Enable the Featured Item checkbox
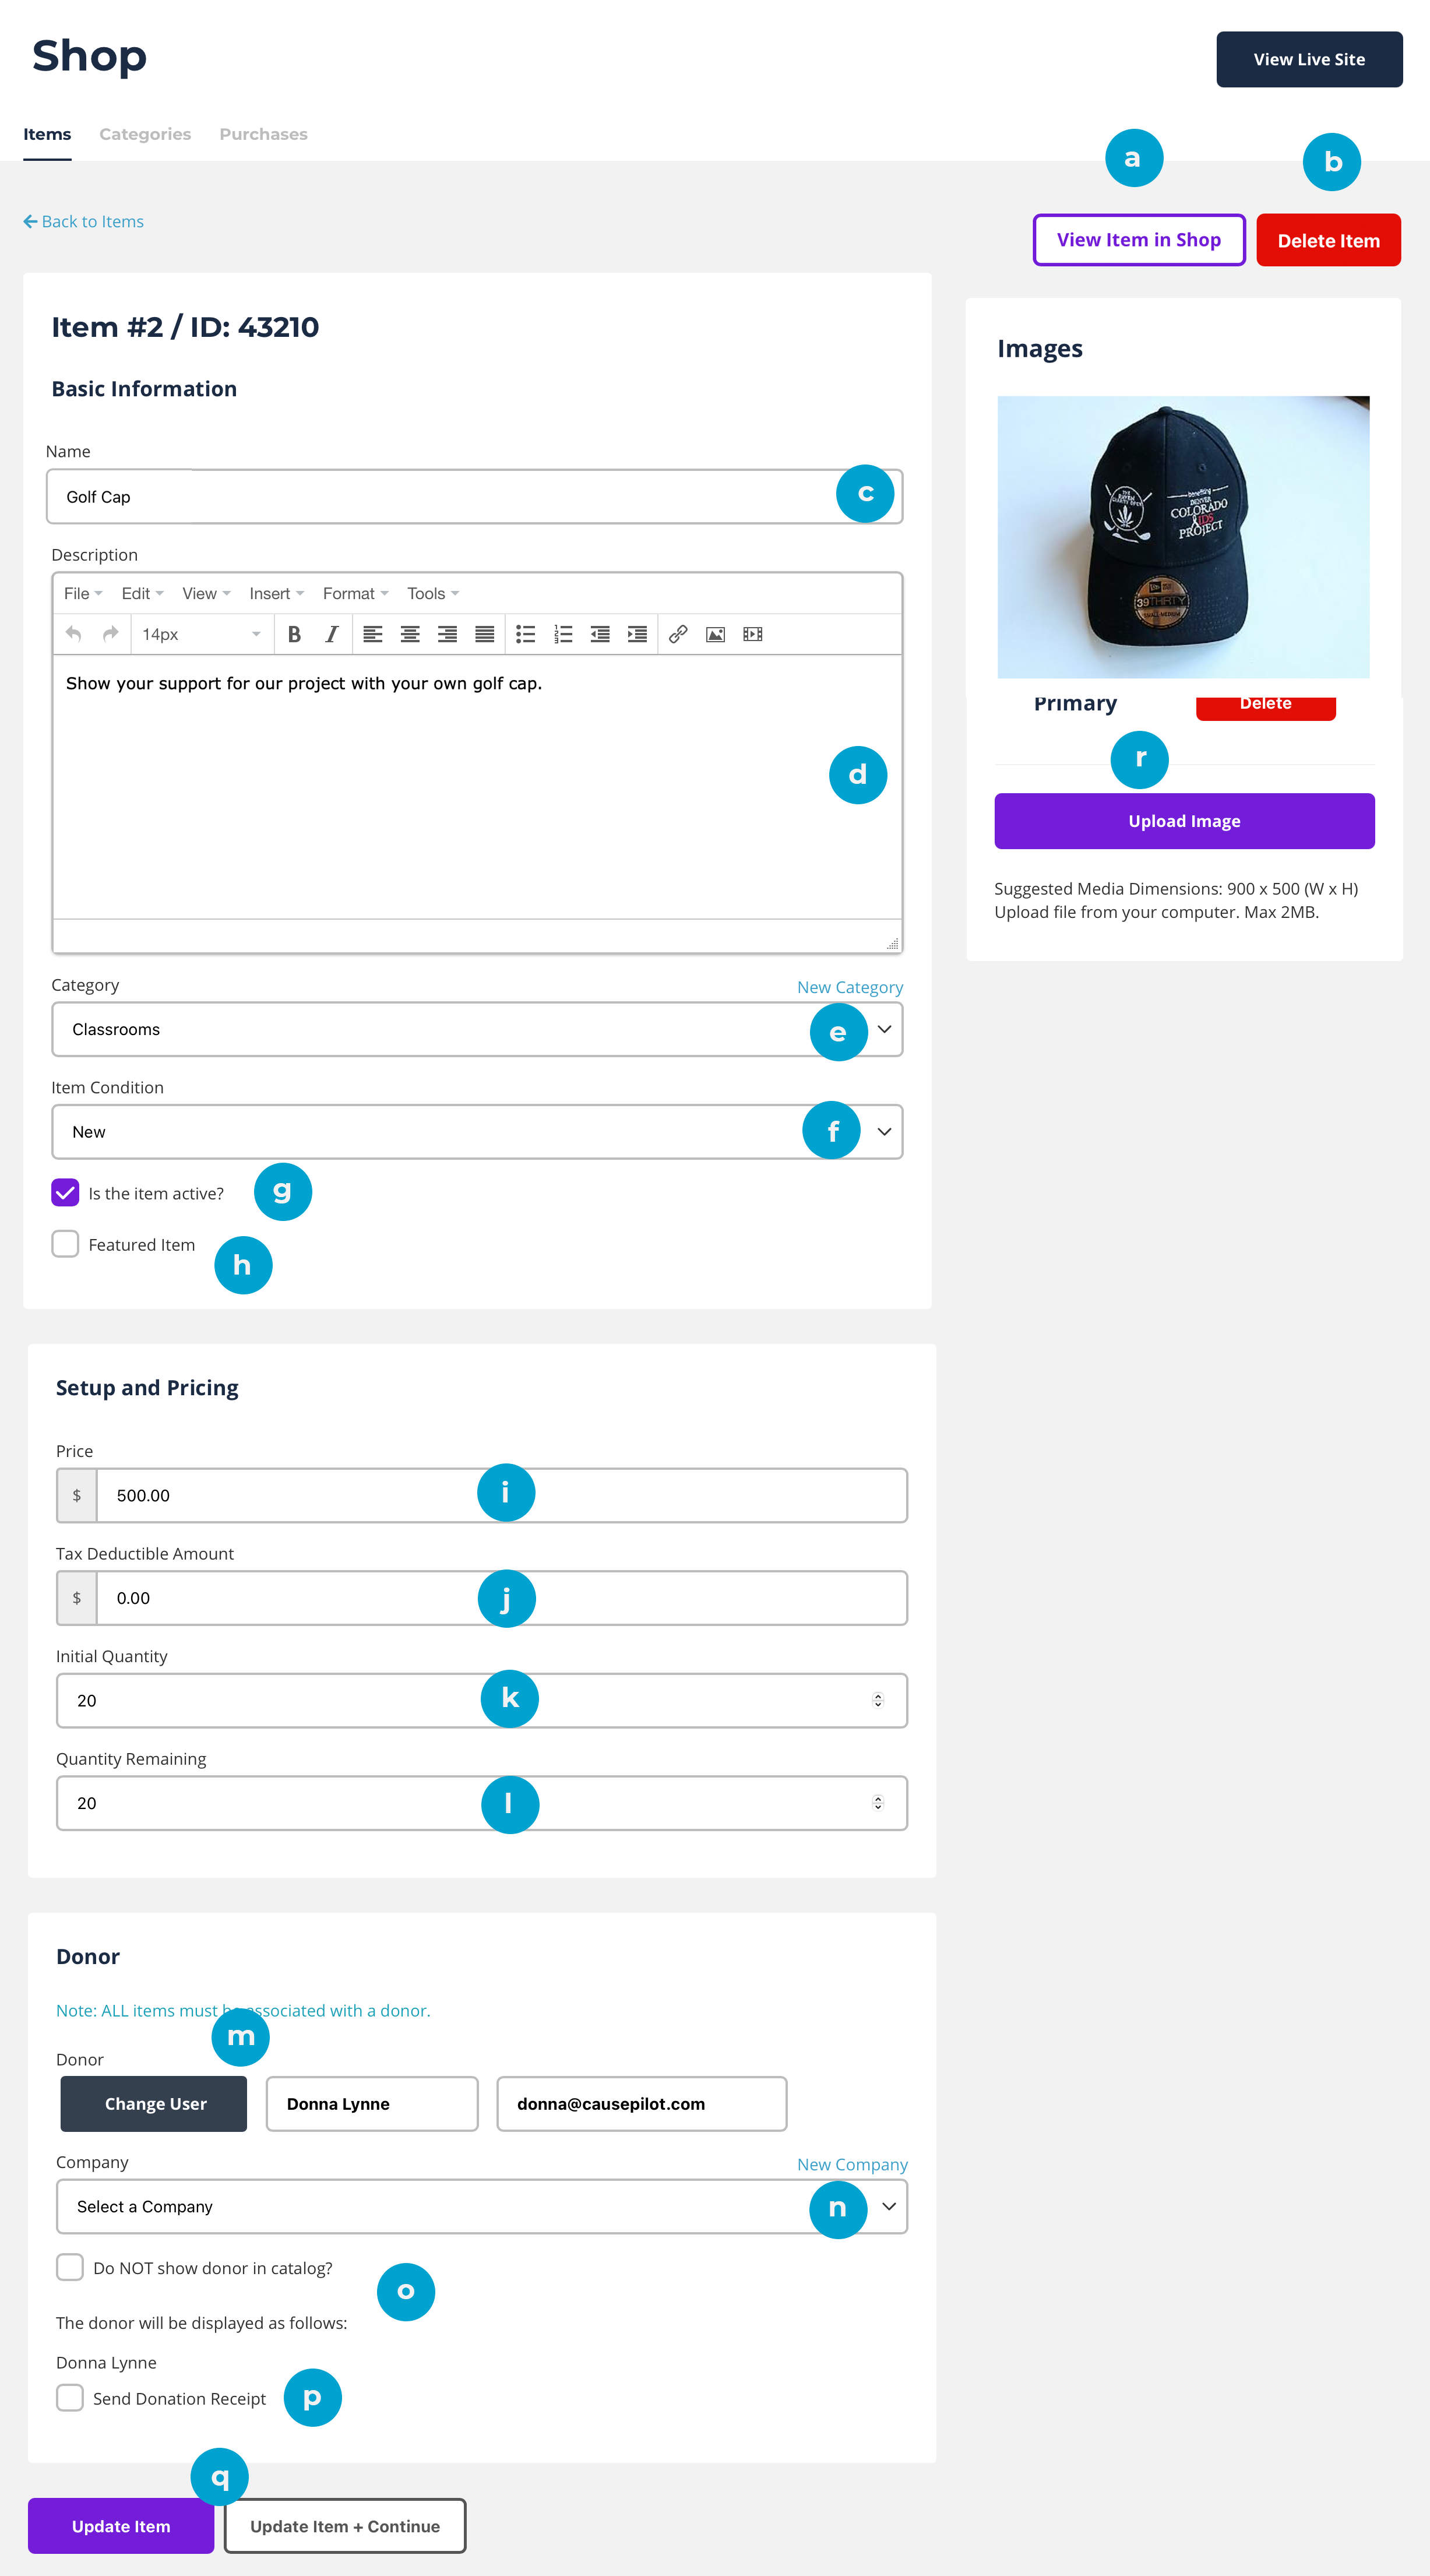This screenshot has width=1430, height=2576. 66,1244
